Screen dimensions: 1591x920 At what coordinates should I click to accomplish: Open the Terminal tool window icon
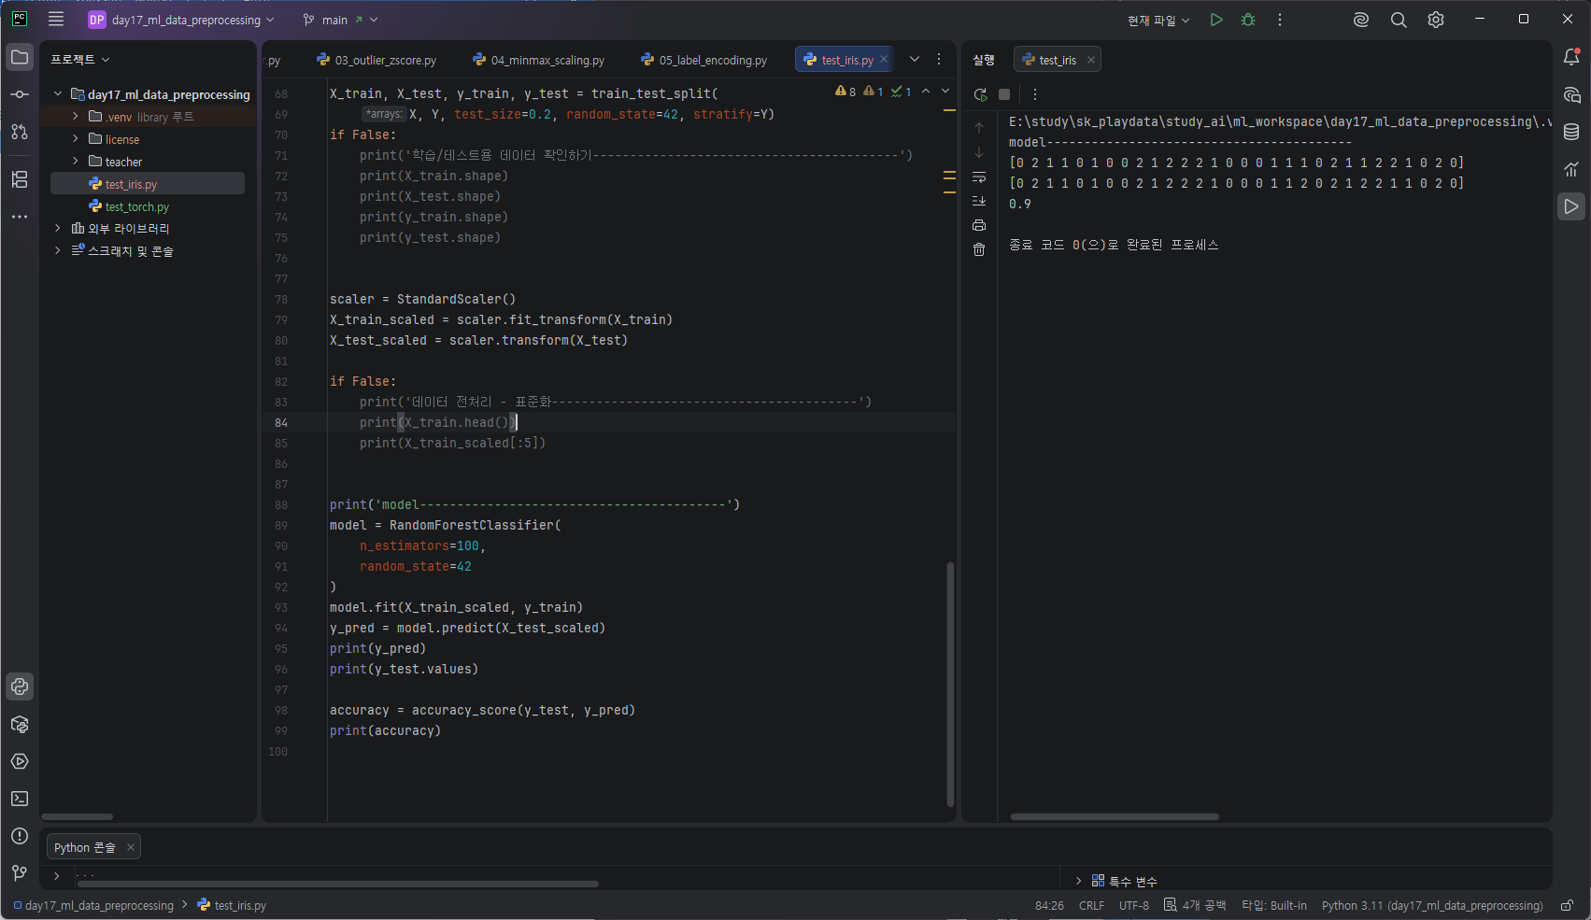coord(20,799)
